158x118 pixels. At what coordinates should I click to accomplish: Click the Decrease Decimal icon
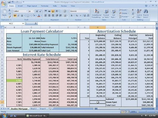(88, 16)
